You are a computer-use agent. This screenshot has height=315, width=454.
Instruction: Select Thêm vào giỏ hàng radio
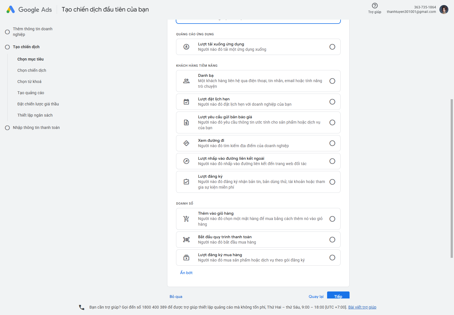point(332,219)
